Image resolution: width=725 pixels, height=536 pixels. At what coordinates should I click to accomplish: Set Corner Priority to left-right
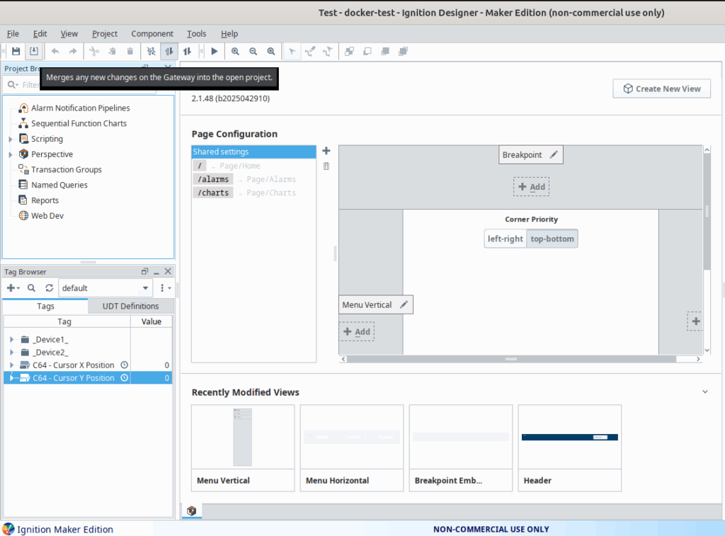505,239
